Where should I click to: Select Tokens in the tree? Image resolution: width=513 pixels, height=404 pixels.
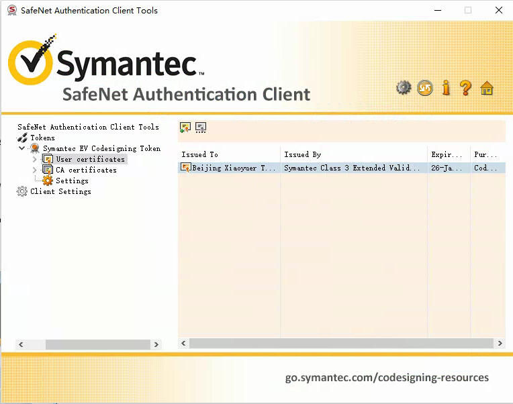tap(42, 138)
